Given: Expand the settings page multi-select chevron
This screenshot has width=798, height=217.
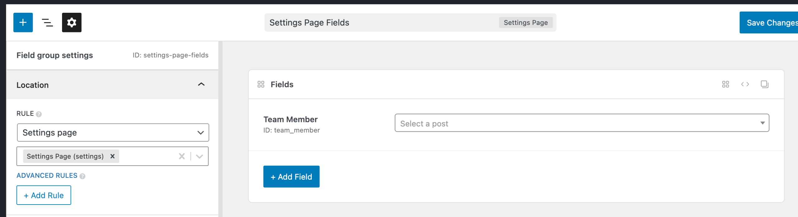Looking at the screenshot, I should coord(199,156).
